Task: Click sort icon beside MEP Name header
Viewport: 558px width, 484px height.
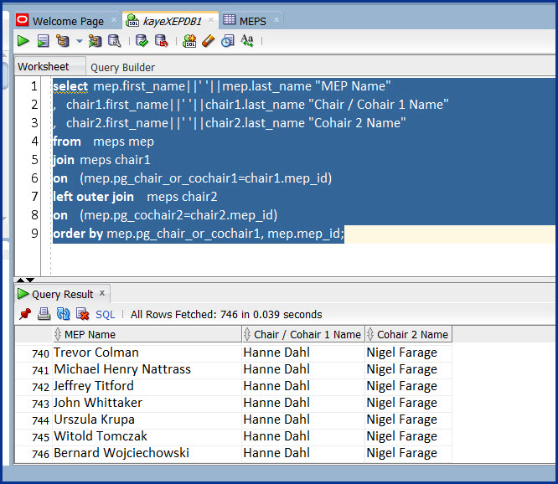Action: point(58,334)
